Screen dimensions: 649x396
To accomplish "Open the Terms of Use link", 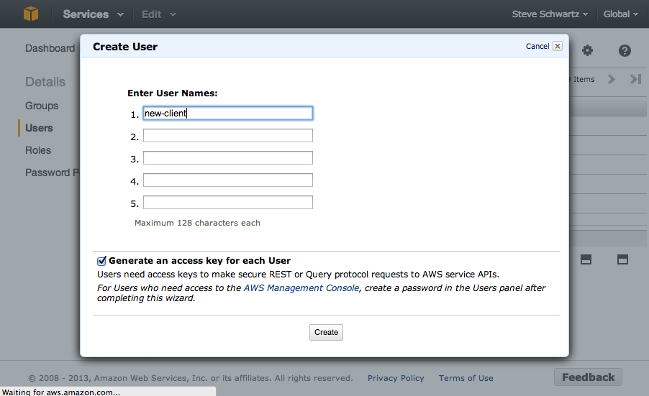I will [466, 378].
